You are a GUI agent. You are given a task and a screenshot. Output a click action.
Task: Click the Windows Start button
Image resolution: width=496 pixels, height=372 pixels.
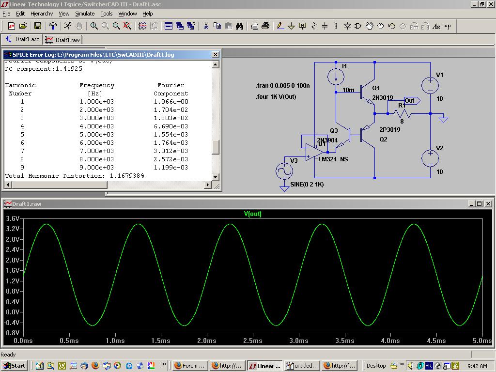[x=14, y=366]
